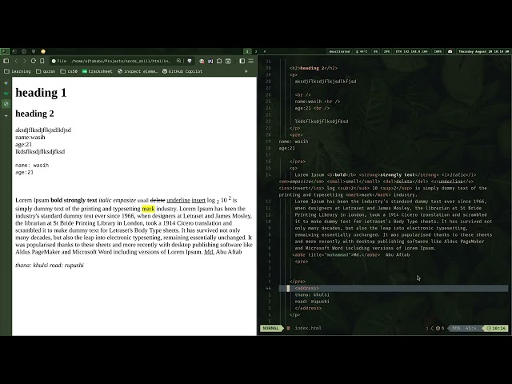Click the underline word on the page
This screenshot has width=512, height=384.
tap(178, 200)
